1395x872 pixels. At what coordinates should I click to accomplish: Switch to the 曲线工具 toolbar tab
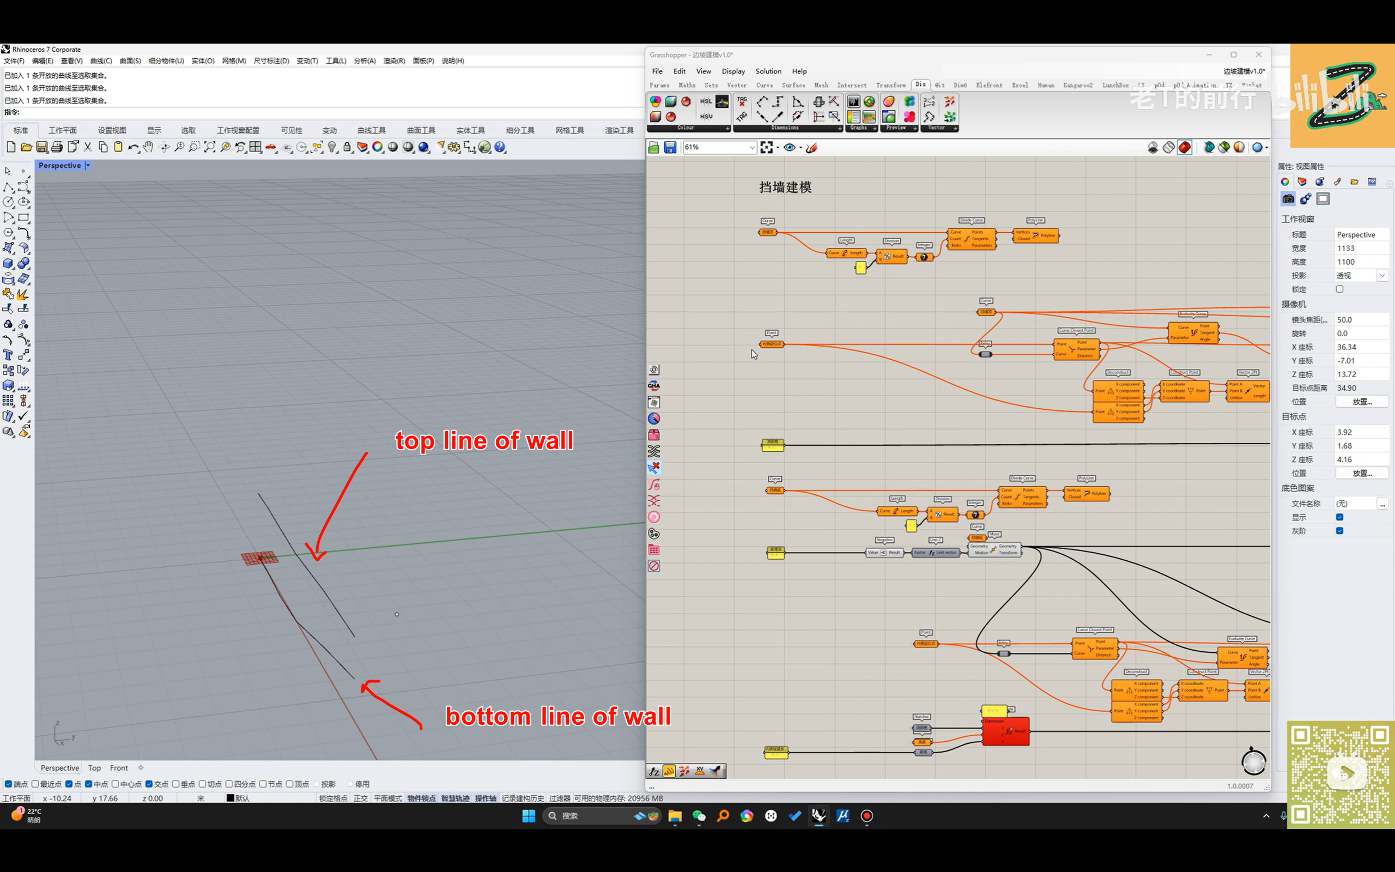click(x=371, y=130)
